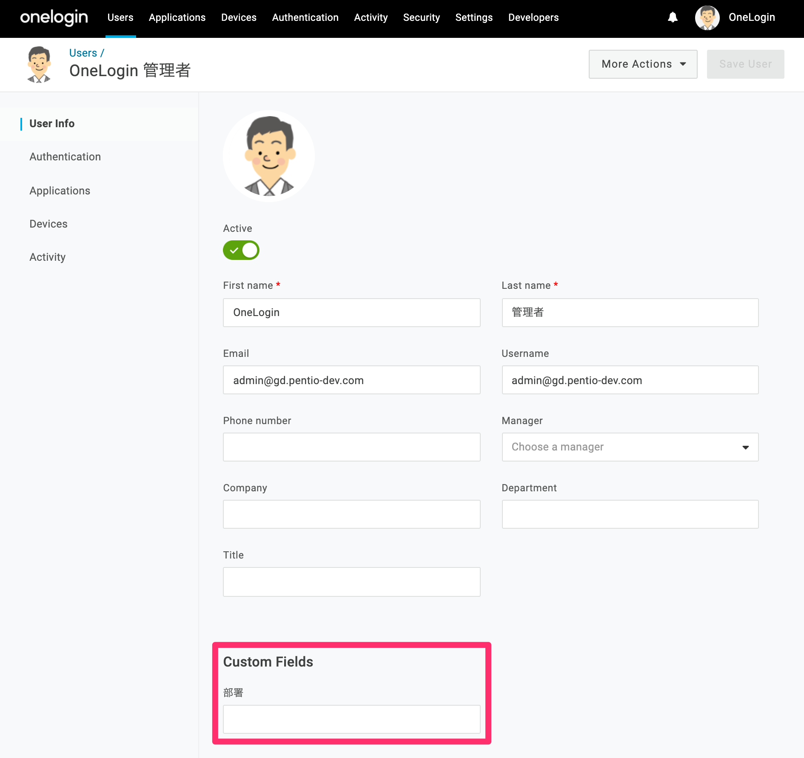Open the Applications menu in the top navigation
This screenshot has width=804, height=758.
click(177, 17)
